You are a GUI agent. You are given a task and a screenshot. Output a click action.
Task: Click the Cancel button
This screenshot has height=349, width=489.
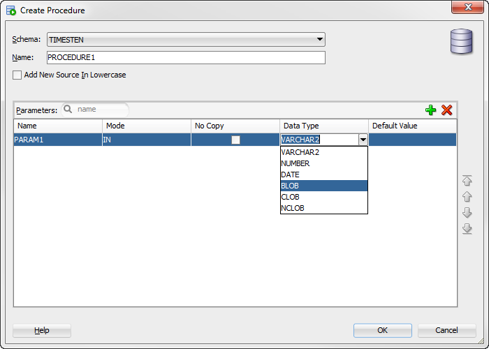446,330
